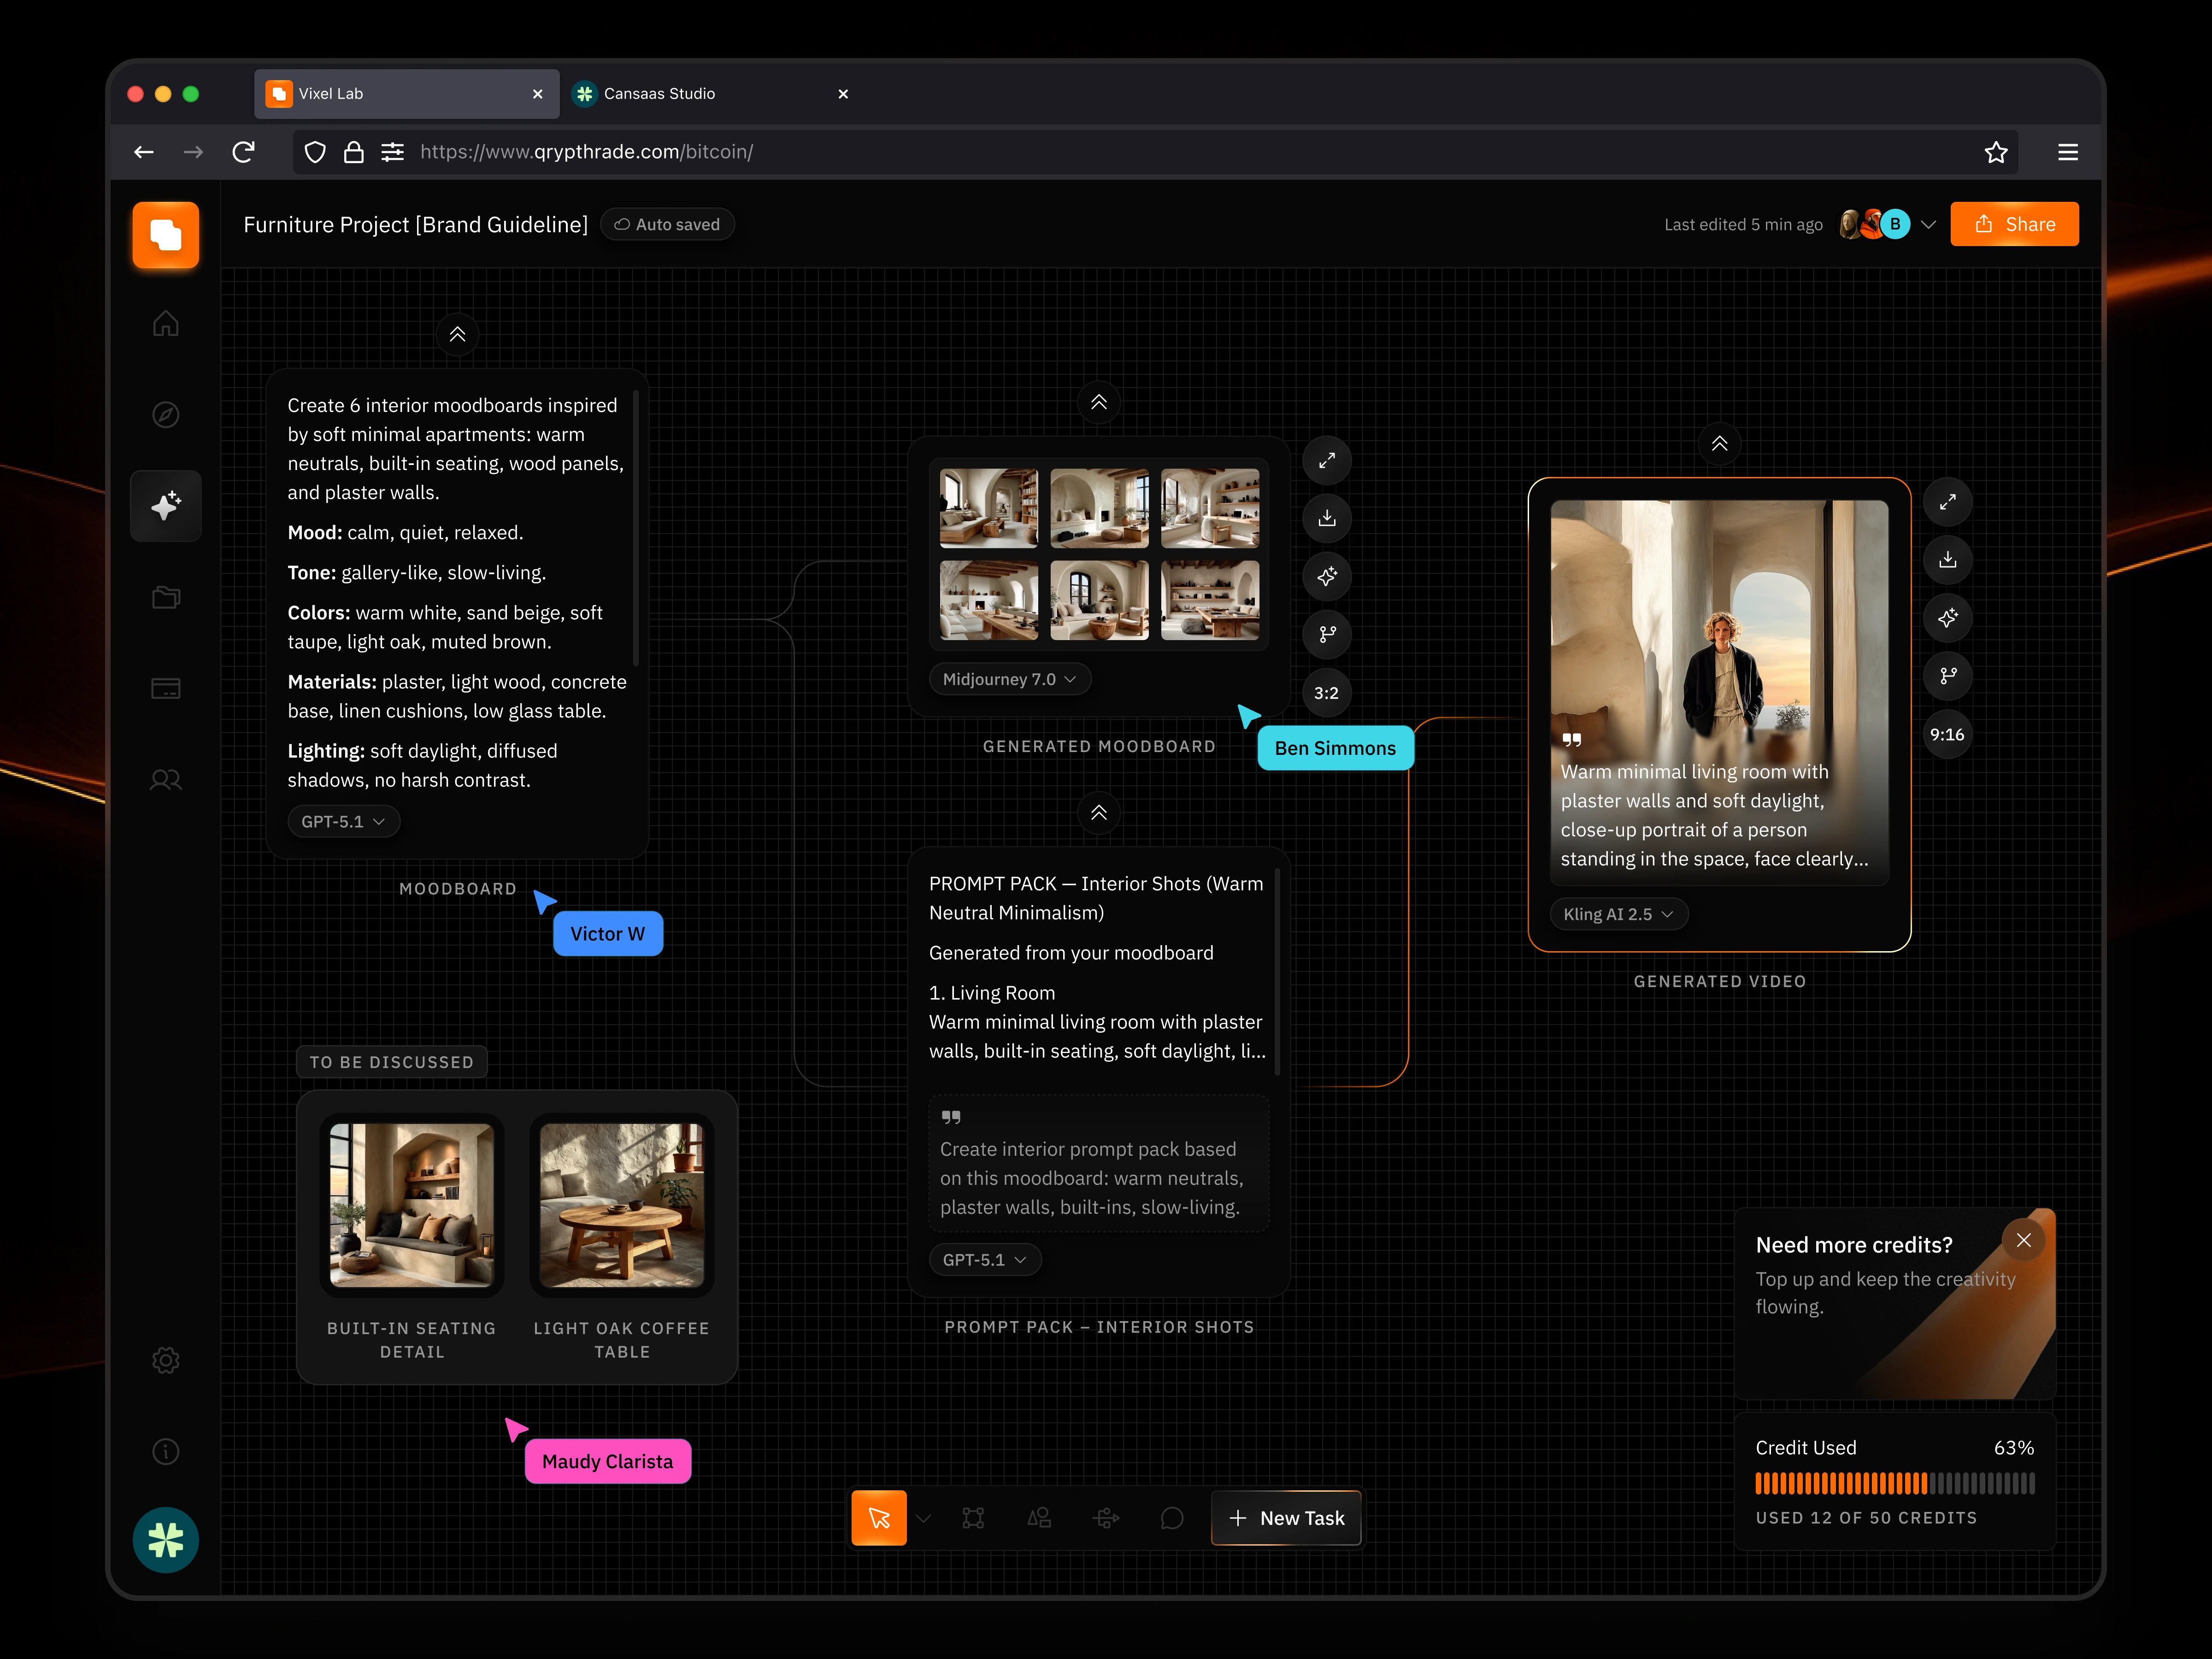Click the compass explore icon in sidebar

tap(166, 414)
